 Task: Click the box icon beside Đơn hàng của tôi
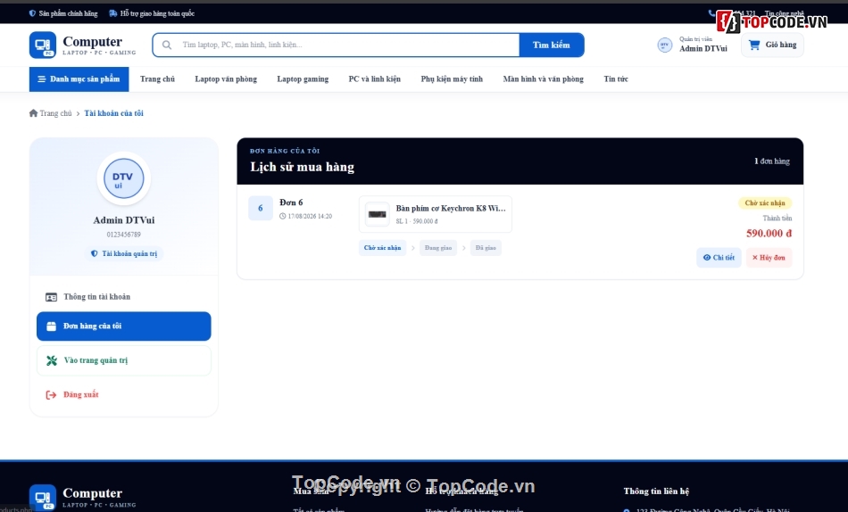click(52, 326)
